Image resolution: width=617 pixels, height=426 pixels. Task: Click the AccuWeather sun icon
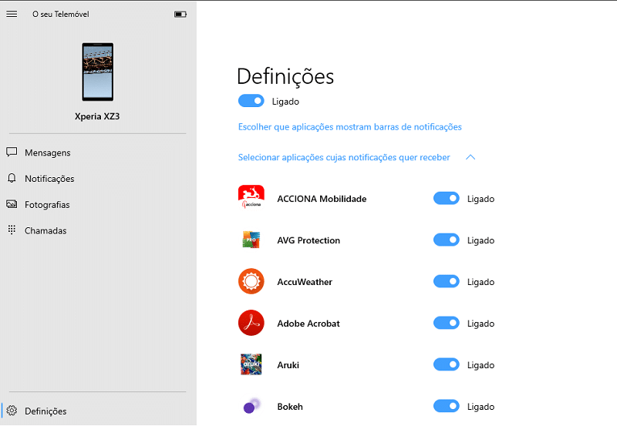[251, 281]
